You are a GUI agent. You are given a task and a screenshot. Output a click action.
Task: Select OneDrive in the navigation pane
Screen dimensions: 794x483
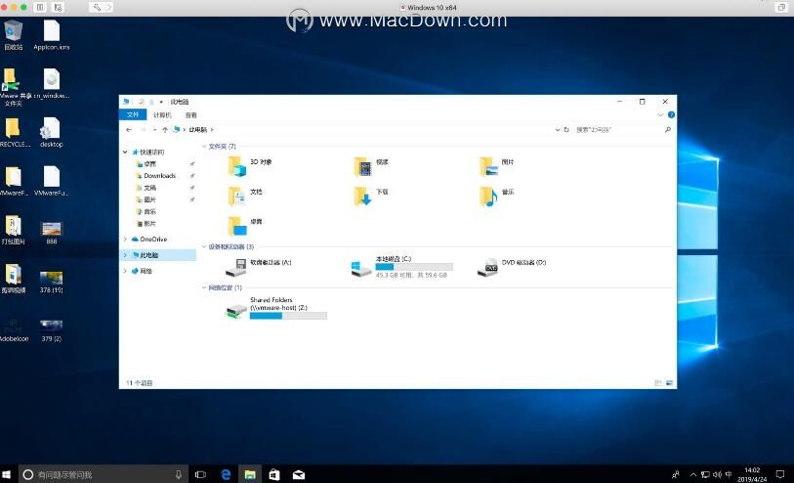click(153, 240)
